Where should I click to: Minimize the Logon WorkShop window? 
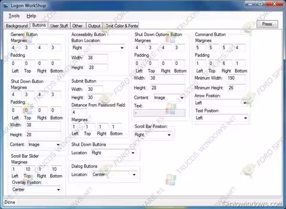click(x=251, y=4)
